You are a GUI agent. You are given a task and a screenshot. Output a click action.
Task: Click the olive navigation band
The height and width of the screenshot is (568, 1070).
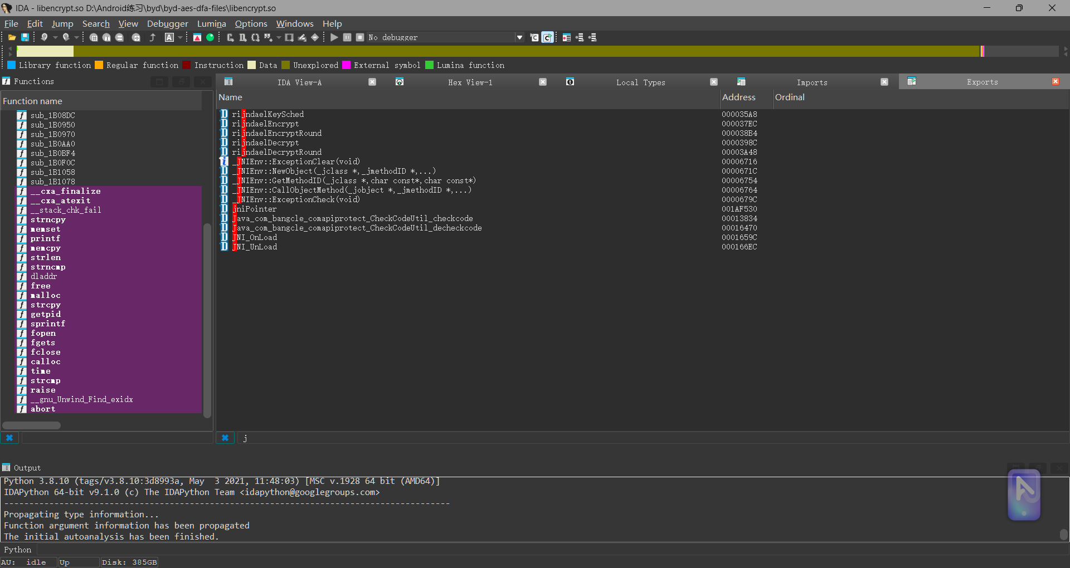tap(526, 51)
